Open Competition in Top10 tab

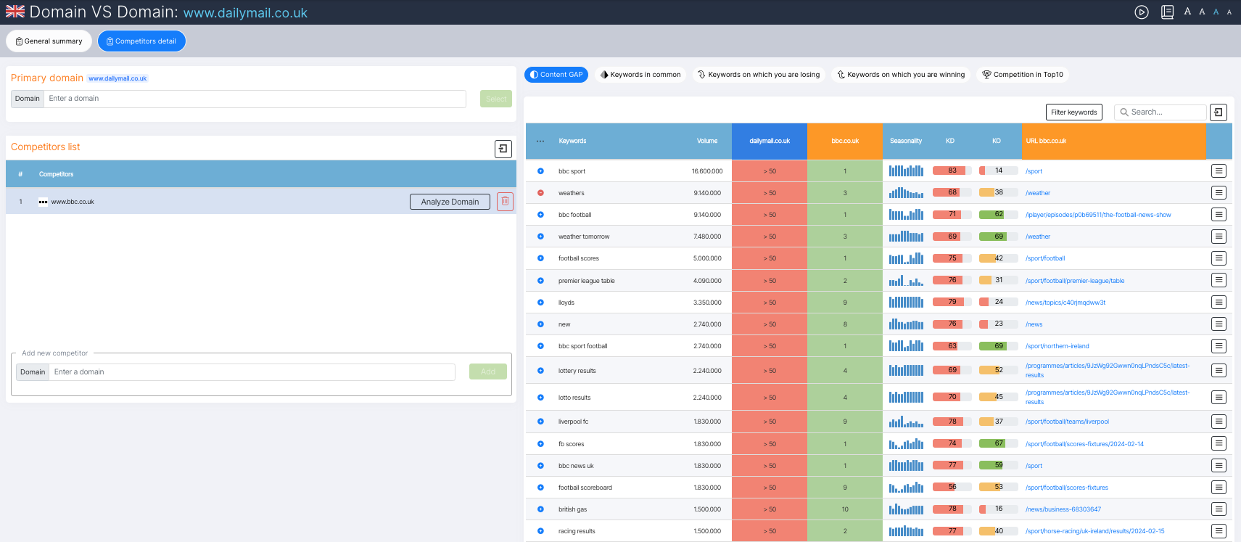[1023, 75]
